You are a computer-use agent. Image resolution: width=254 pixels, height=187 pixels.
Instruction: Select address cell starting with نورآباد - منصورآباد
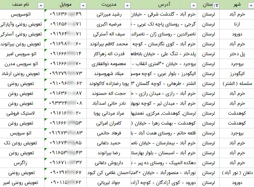point(164,173)
